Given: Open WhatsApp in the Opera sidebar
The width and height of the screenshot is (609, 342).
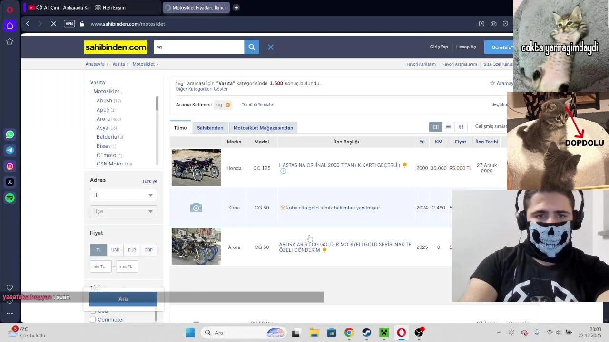Looking at the screenshot, I should 10,134.
